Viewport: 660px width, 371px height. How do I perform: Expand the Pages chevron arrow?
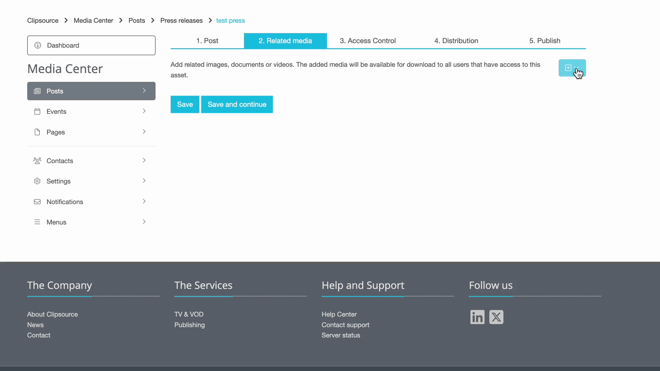tap(144, 132)
